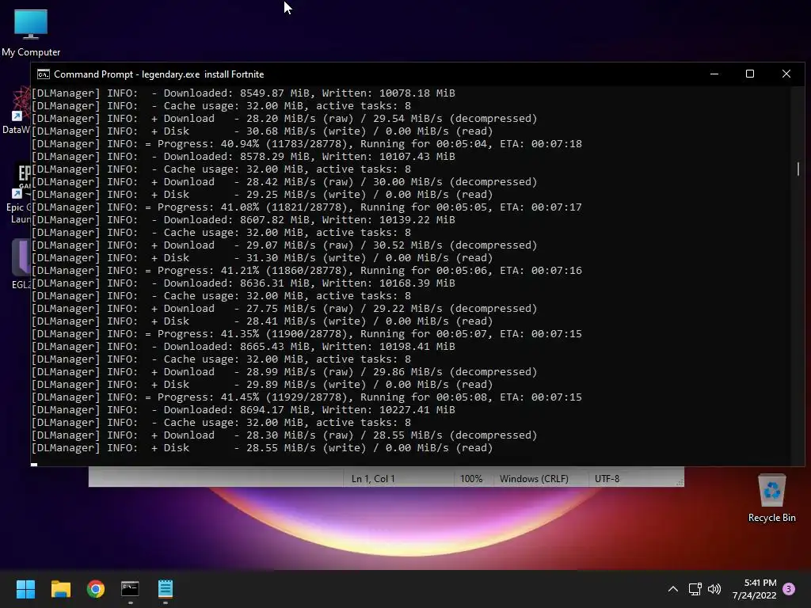811x608 pixels.
Task: Open the My Computer desktop icon
Action: [31, 33]
